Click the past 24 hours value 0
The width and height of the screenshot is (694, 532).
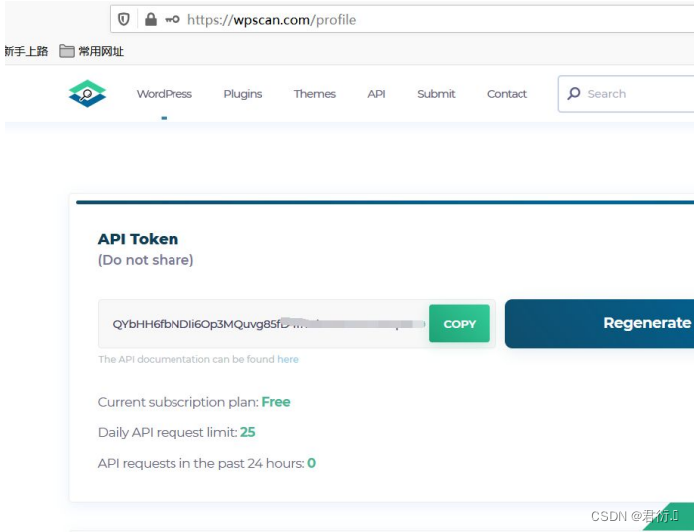click(x=311, y=463)
